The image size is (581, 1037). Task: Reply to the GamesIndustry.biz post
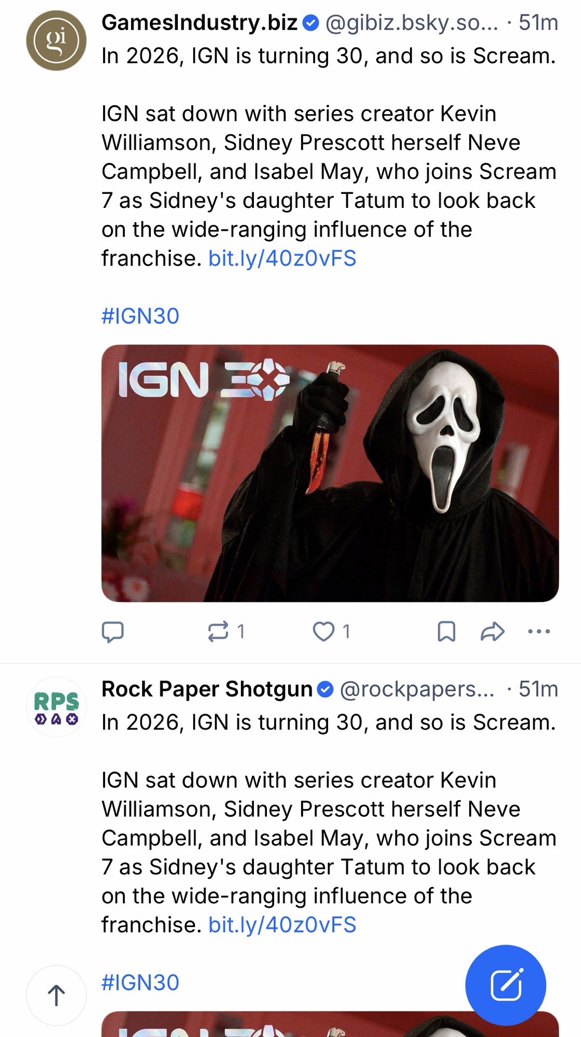click(112, 631)
